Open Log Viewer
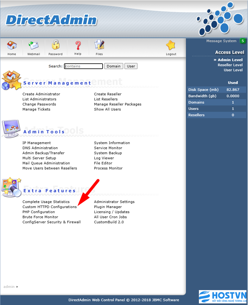This screenshot has height=305, width=248. [x=104, y=158]
